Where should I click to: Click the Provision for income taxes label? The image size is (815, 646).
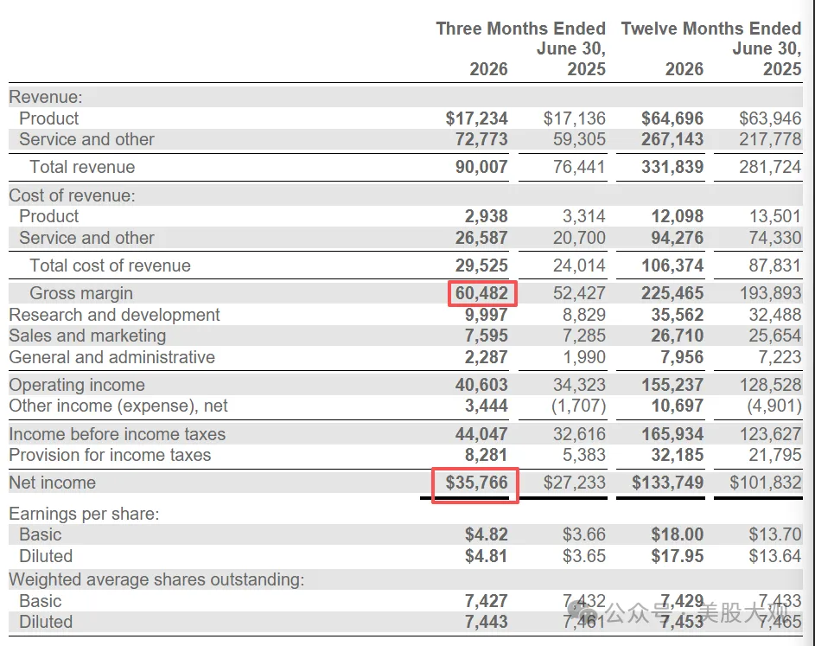pyautogui.click(x=110, y=455)
